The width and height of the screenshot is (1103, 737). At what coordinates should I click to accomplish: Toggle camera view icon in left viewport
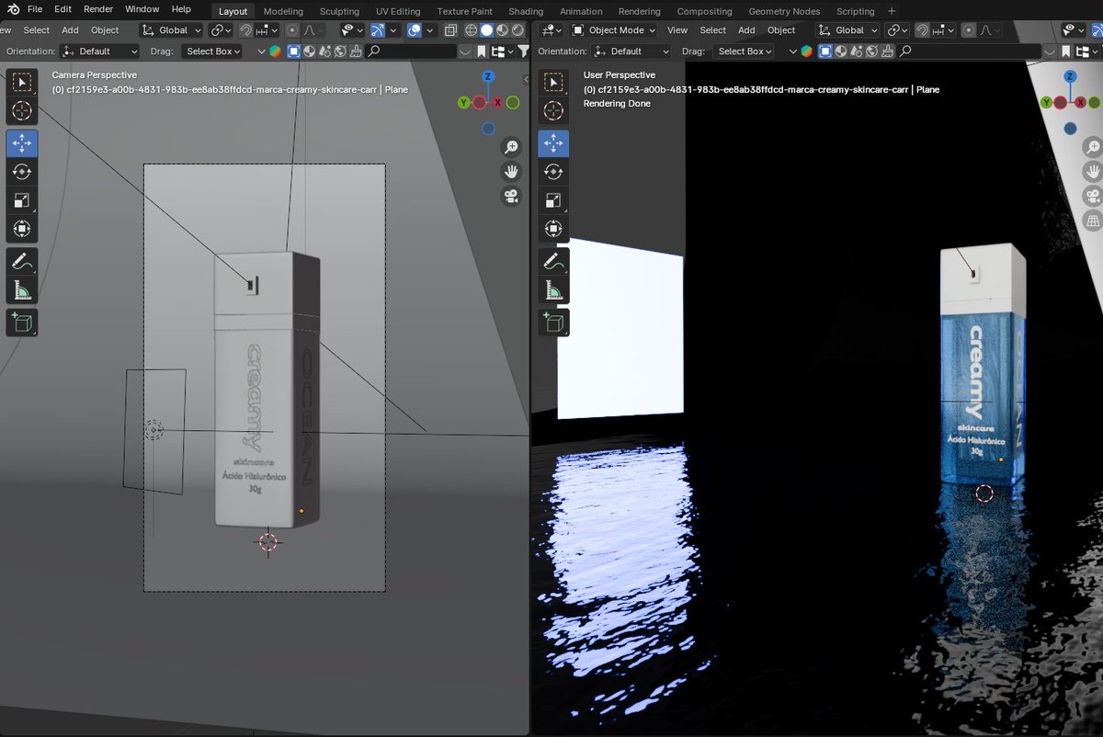(x=512, y=196)
